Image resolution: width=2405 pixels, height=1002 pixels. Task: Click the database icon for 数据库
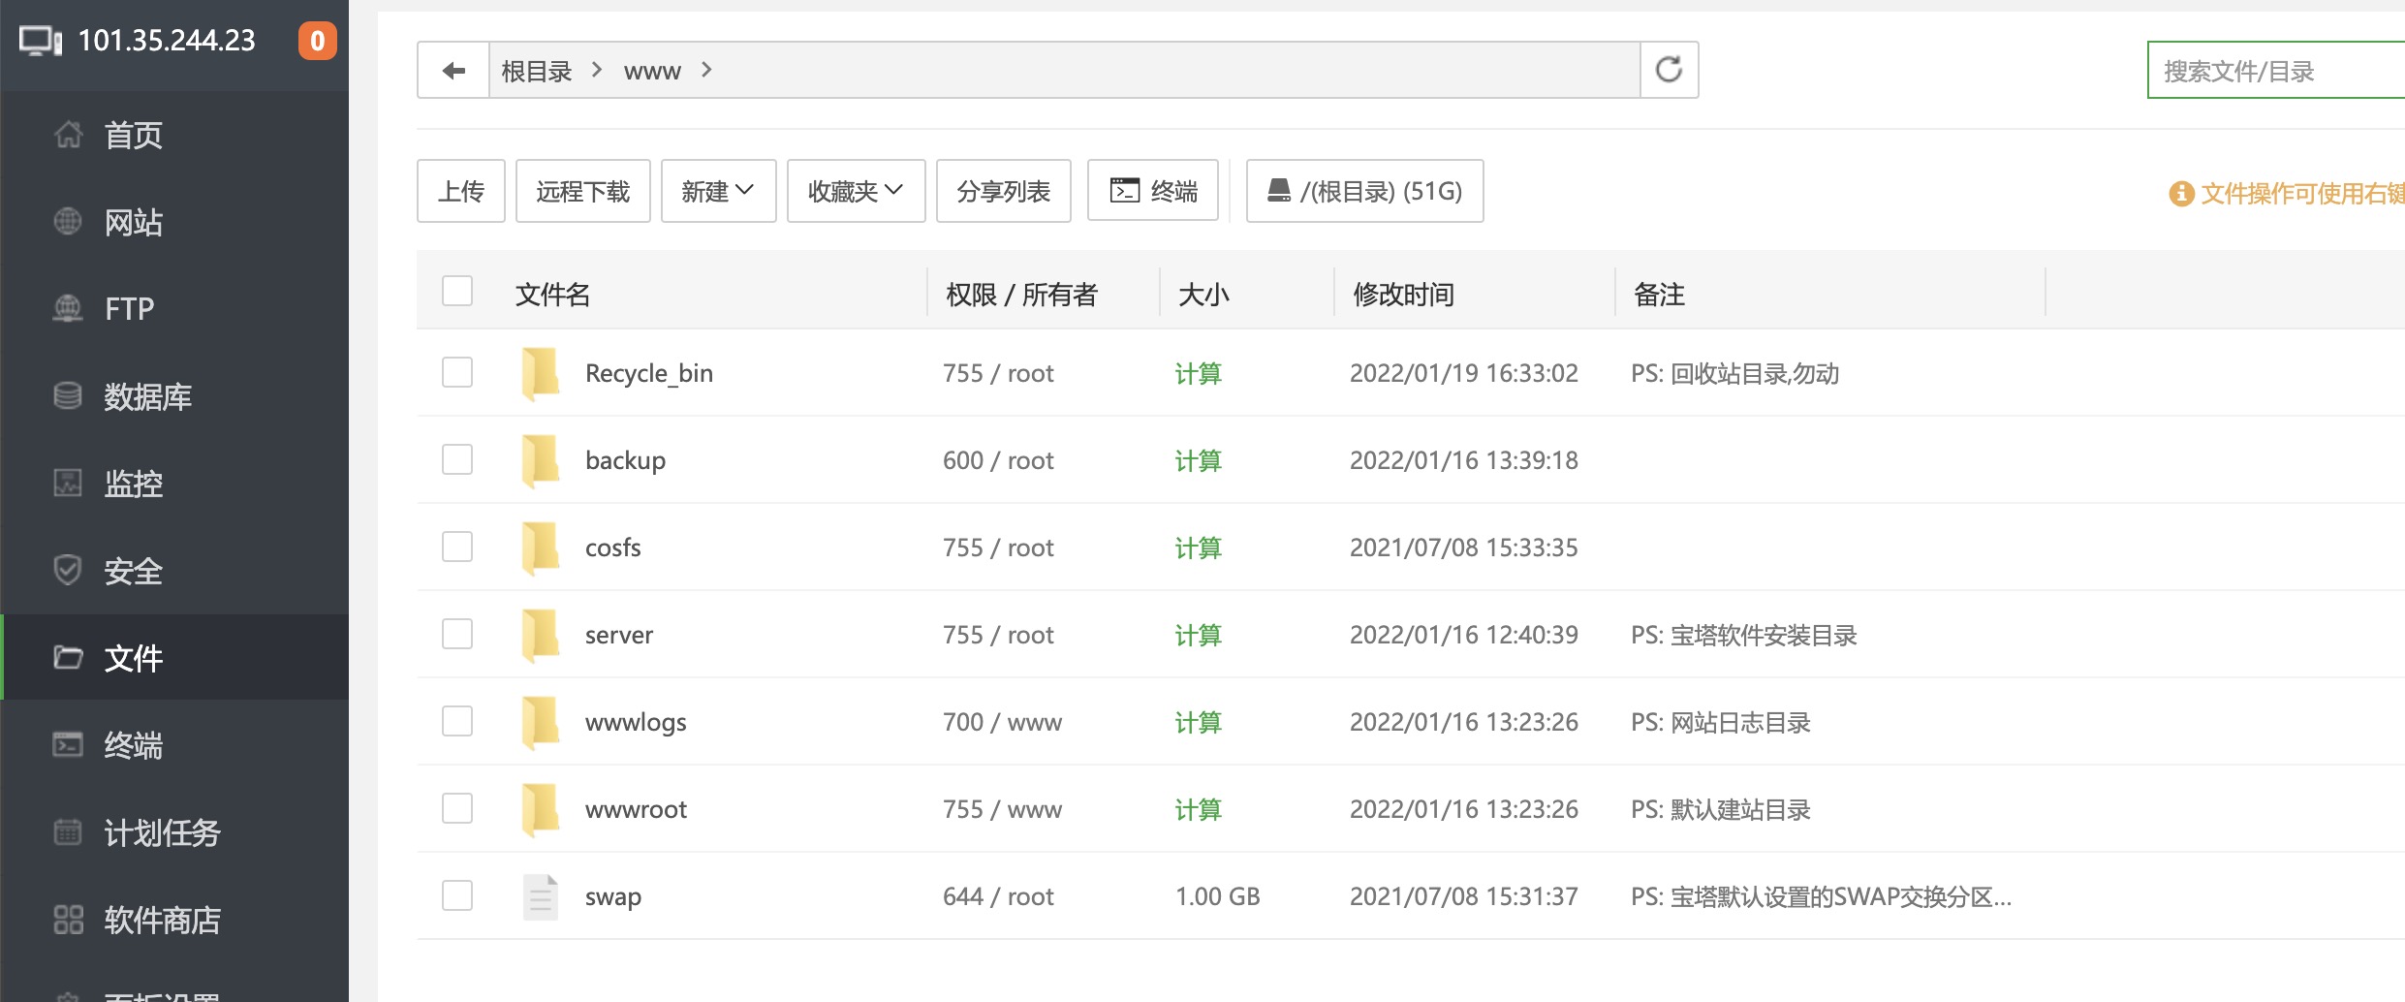pos(68,395)
